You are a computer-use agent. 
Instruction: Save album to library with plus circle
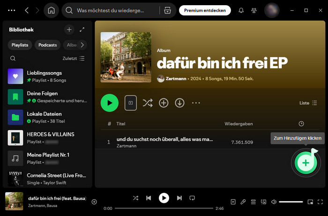164,103
